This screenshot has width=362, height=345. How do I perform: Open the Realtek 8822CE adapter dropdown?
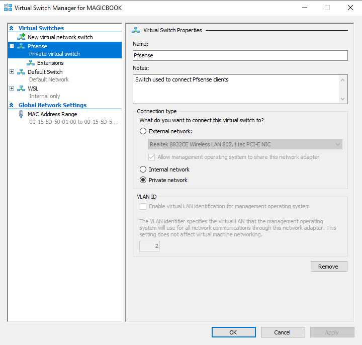pyautogui.click(x=245, y=144)
